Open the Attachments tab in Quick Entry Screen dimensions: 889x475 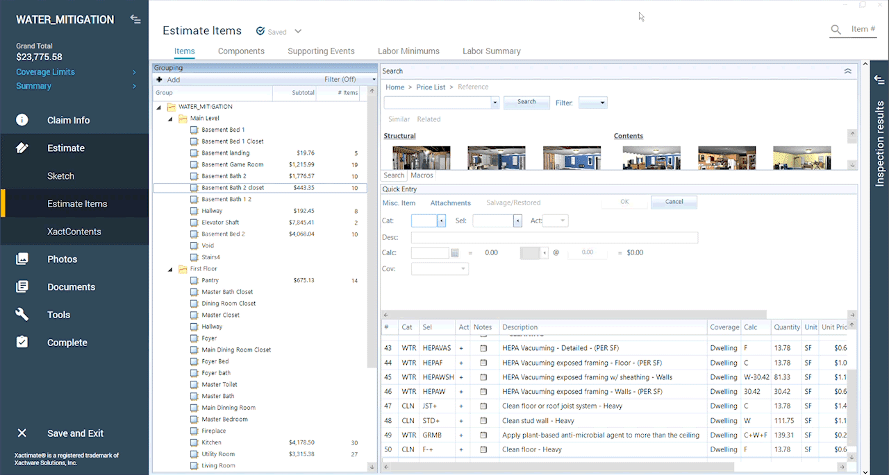tap(450, 203)
